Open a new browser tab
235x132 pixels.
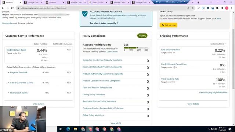[198, 3]
